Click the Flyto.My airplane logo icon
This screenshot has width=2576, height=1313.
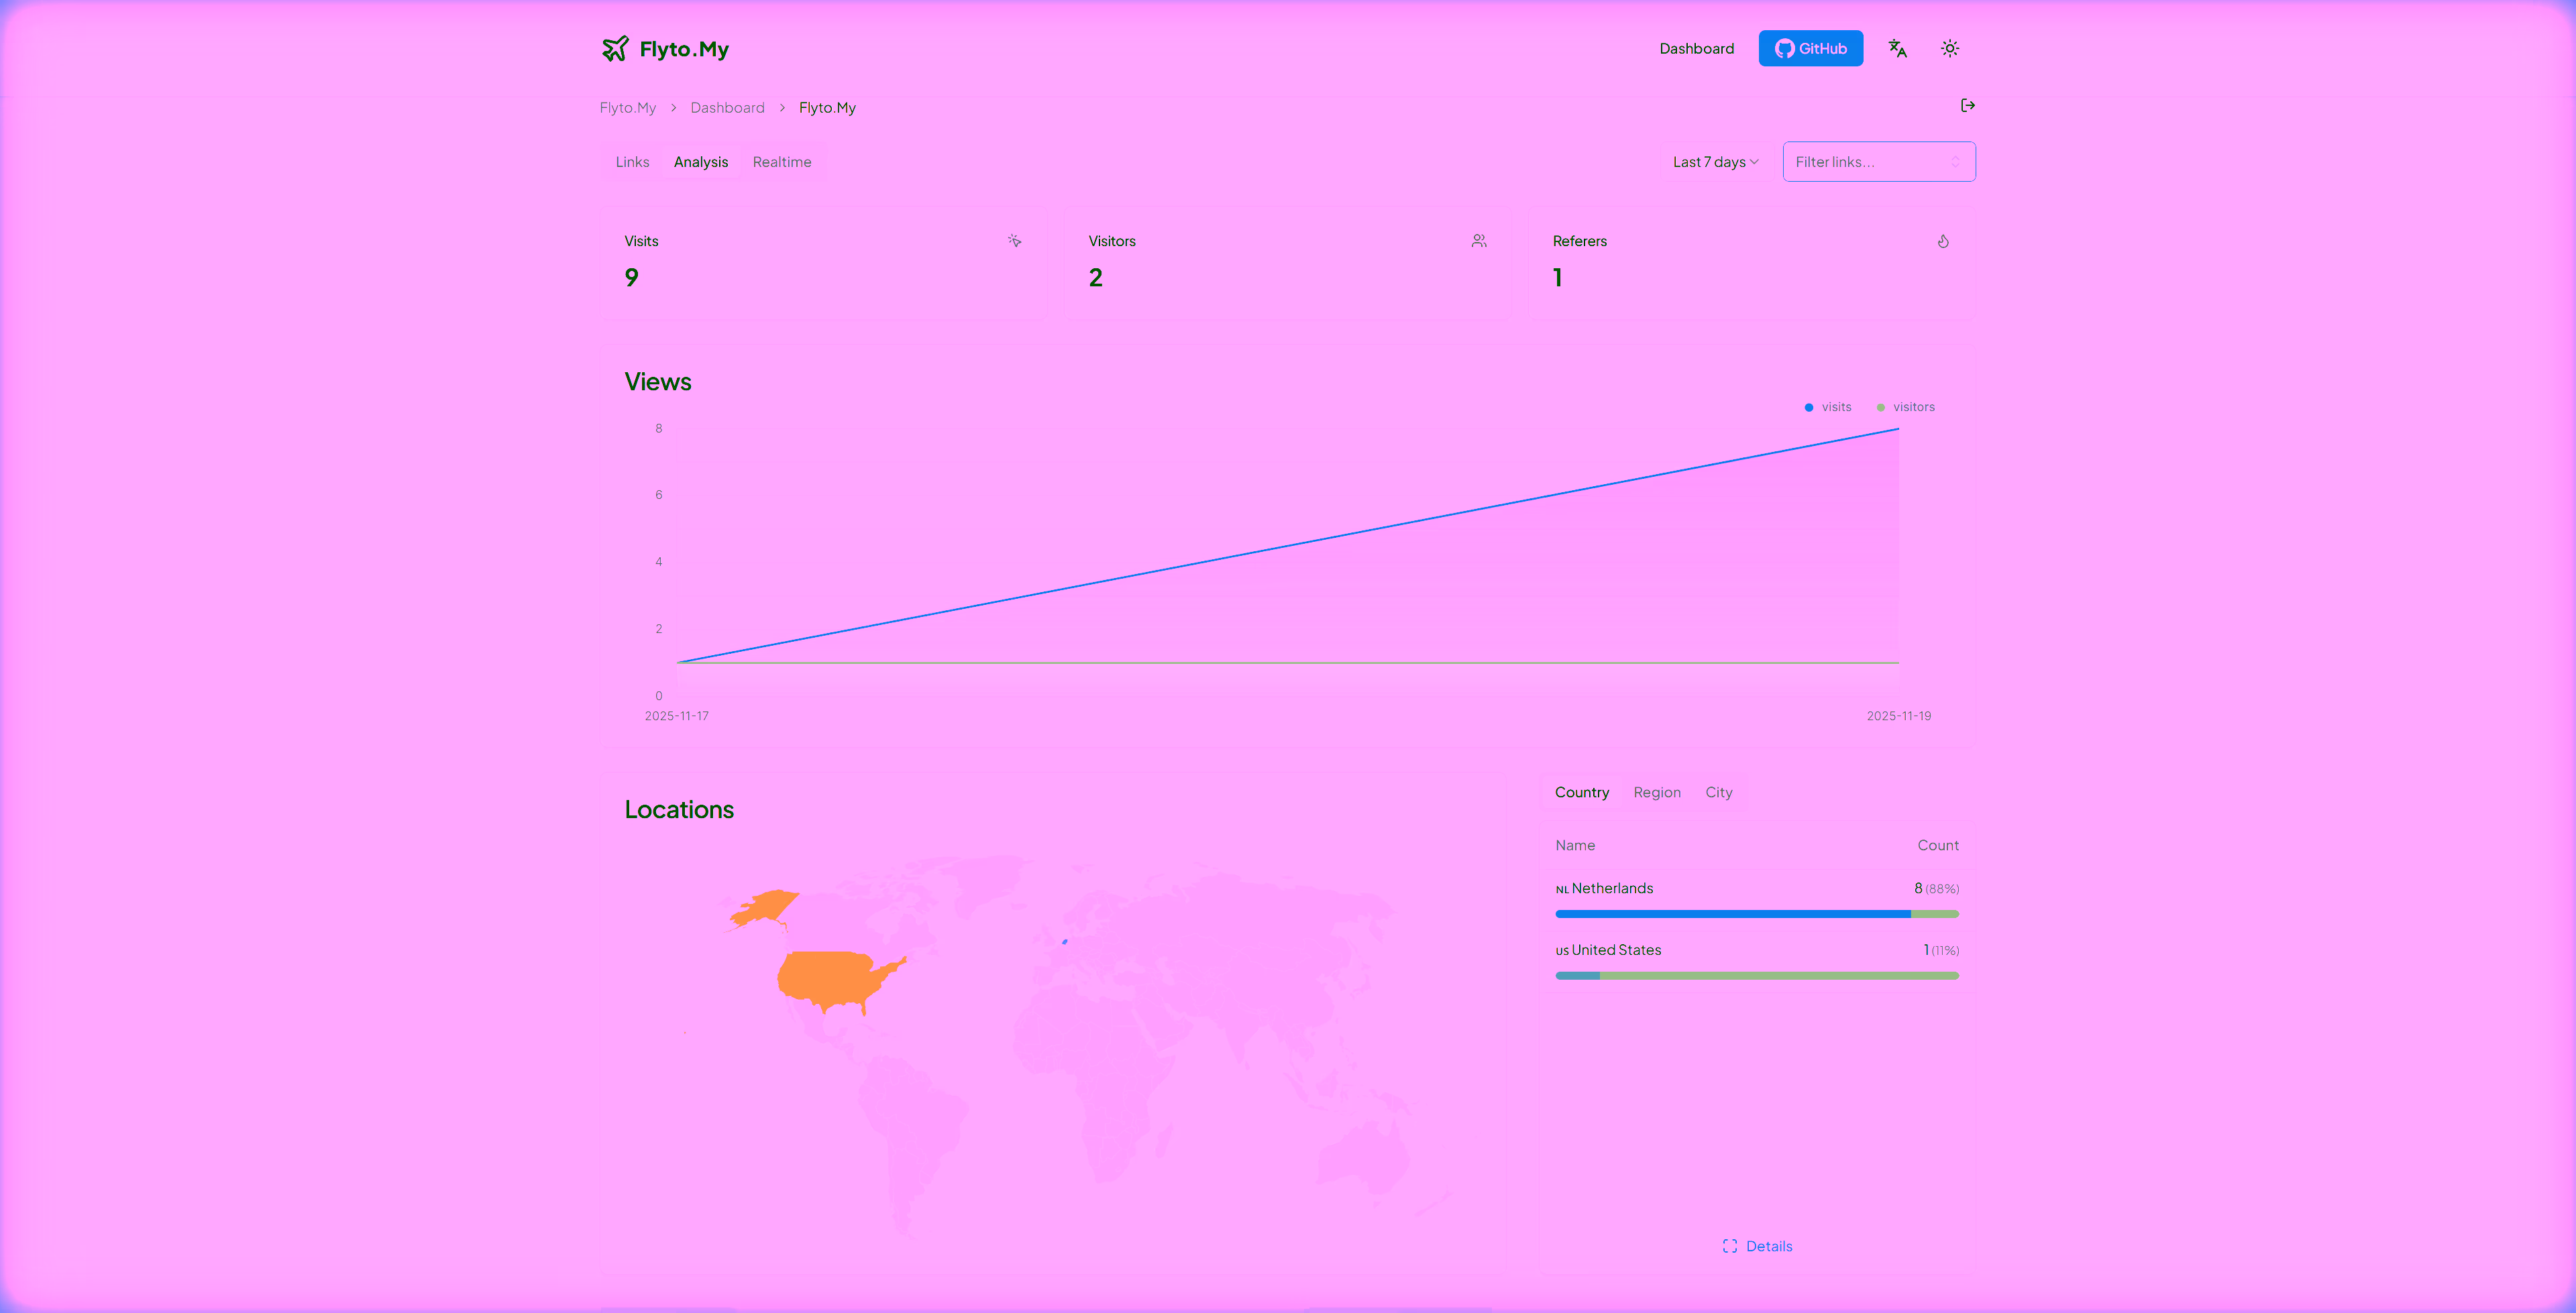(x=615, y=48)
